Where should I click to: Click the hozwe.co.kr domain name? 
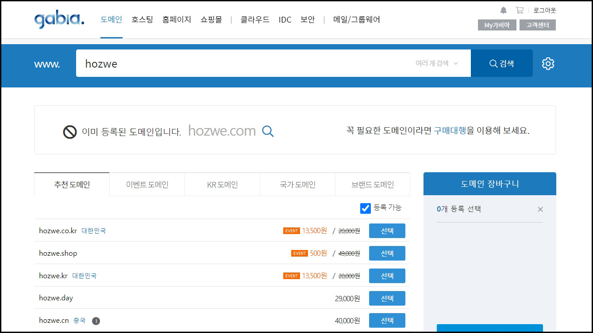click(x=58, y=231)
